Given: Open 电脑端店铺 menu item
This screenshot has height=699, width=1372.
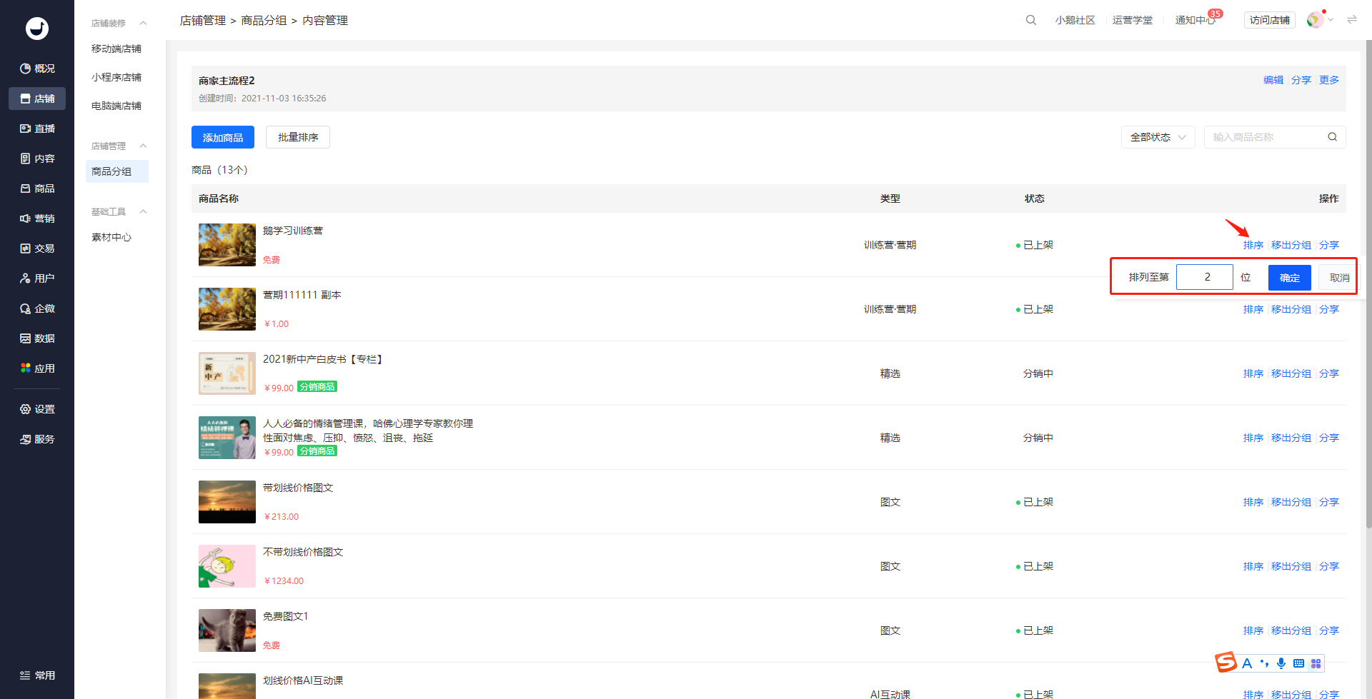Looking at the screenshot, I should point(116,106).
